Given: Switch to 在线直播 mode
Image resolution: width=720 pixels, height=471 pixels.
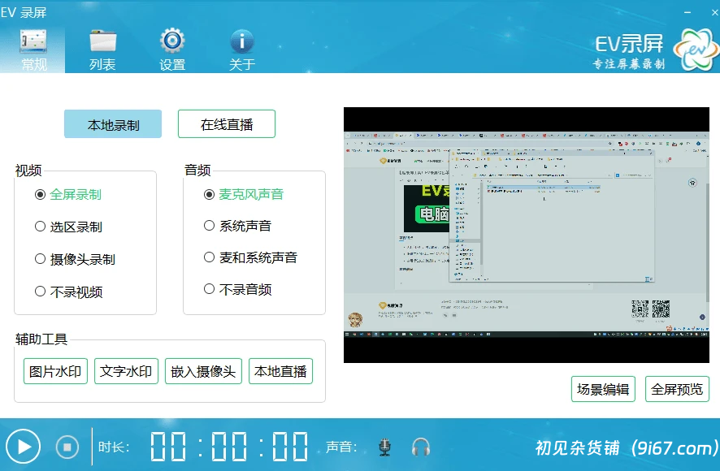Looking at the screenshot, I should pos(227,124).
